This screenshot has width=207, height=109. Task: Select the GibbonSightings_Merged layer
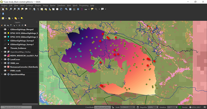[x=22, y=29]
